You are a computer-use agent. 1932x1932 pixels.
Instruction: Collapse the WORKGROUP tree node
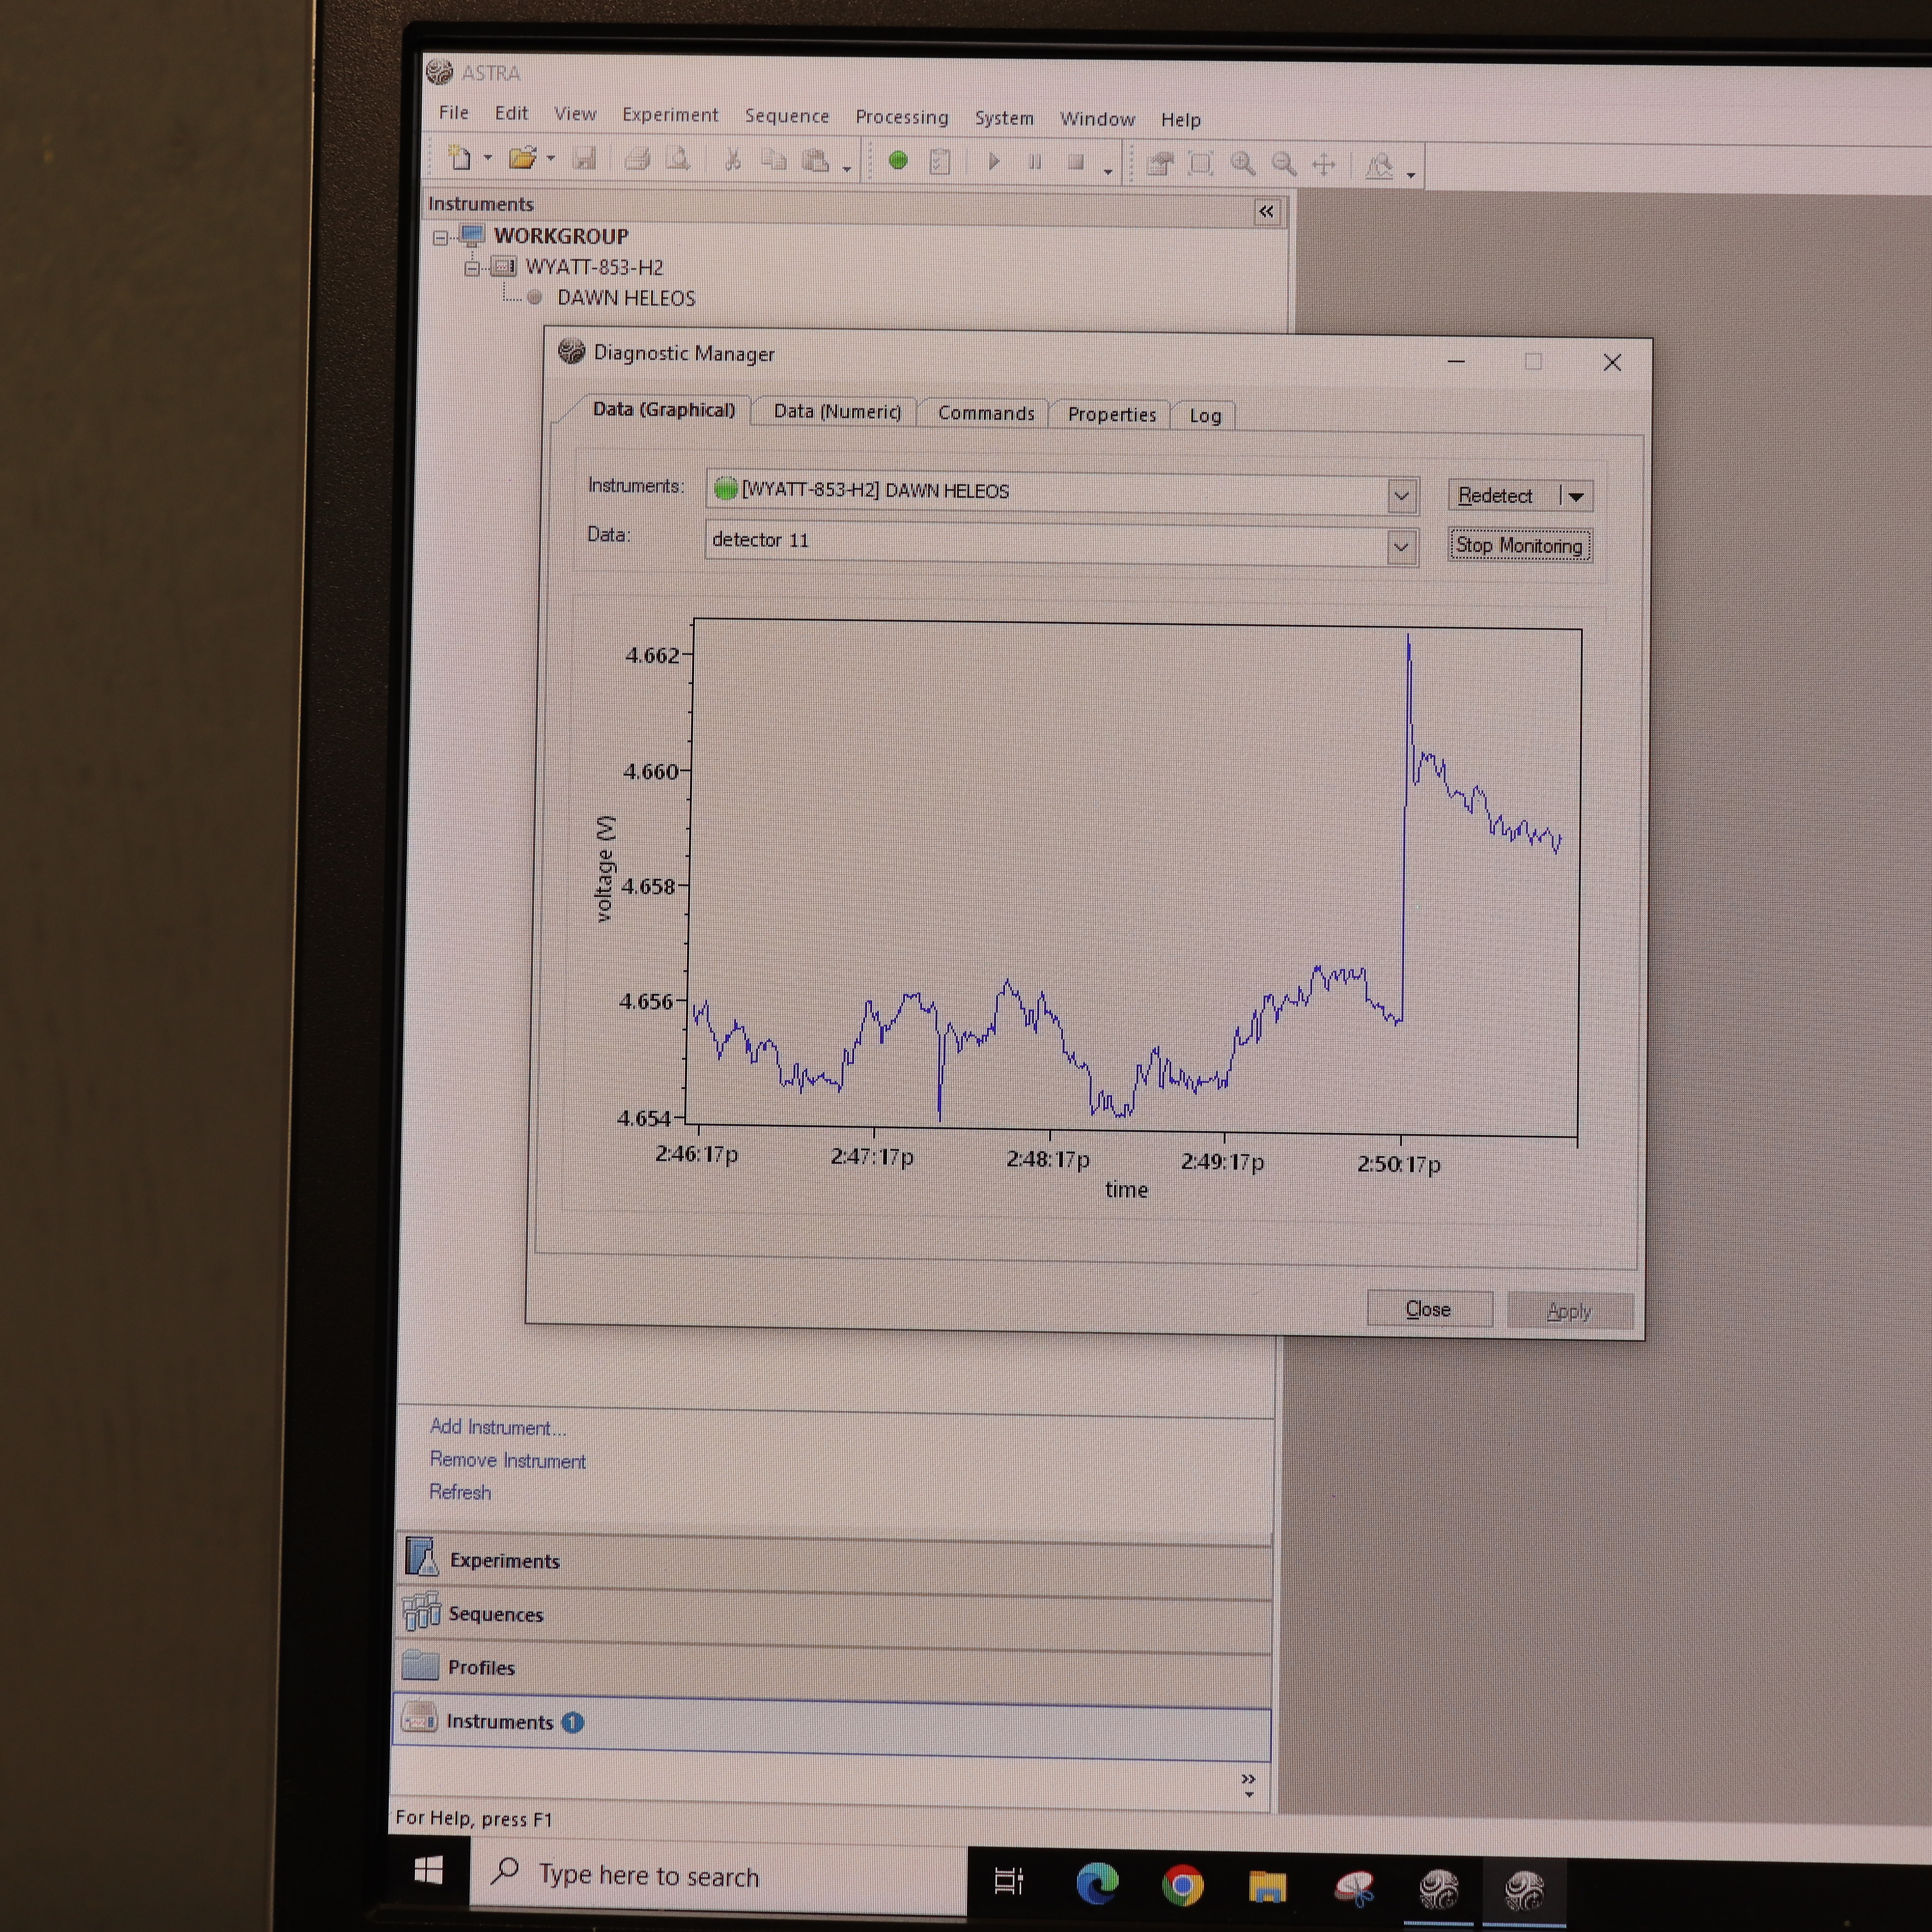point(440,238)
